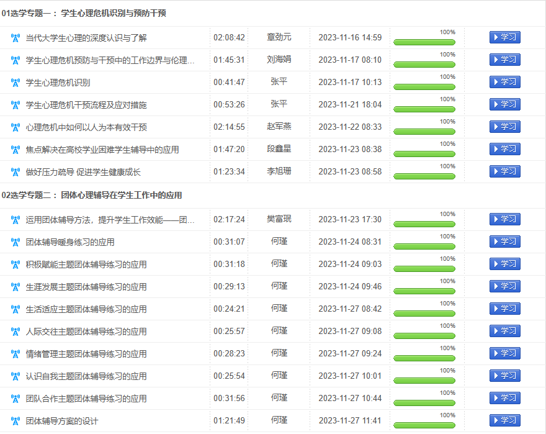
Task: Start learning 焦点解决在高校学业困难学生辅导中的应用
Action: click(x=504, y=149)
